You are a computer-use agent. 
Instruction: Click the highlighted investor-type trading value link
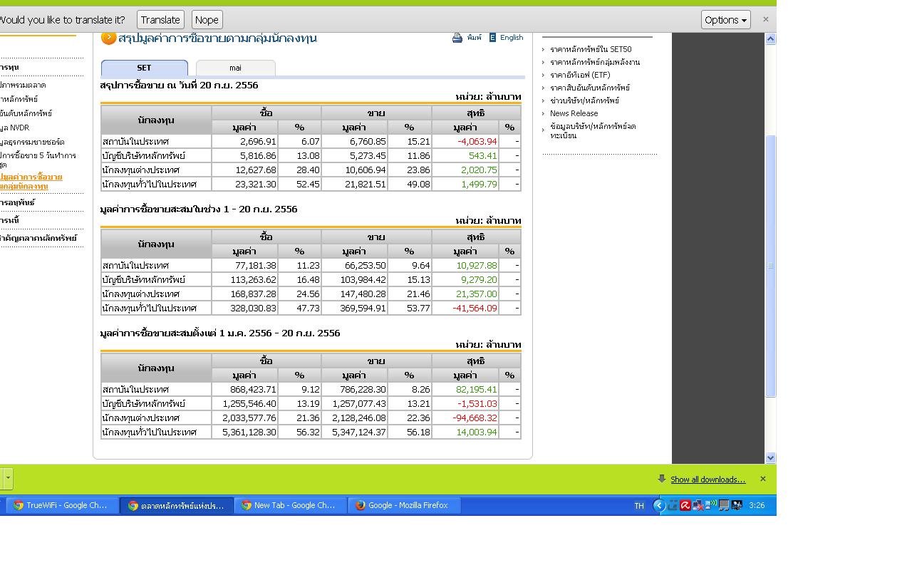click(31, 181)
